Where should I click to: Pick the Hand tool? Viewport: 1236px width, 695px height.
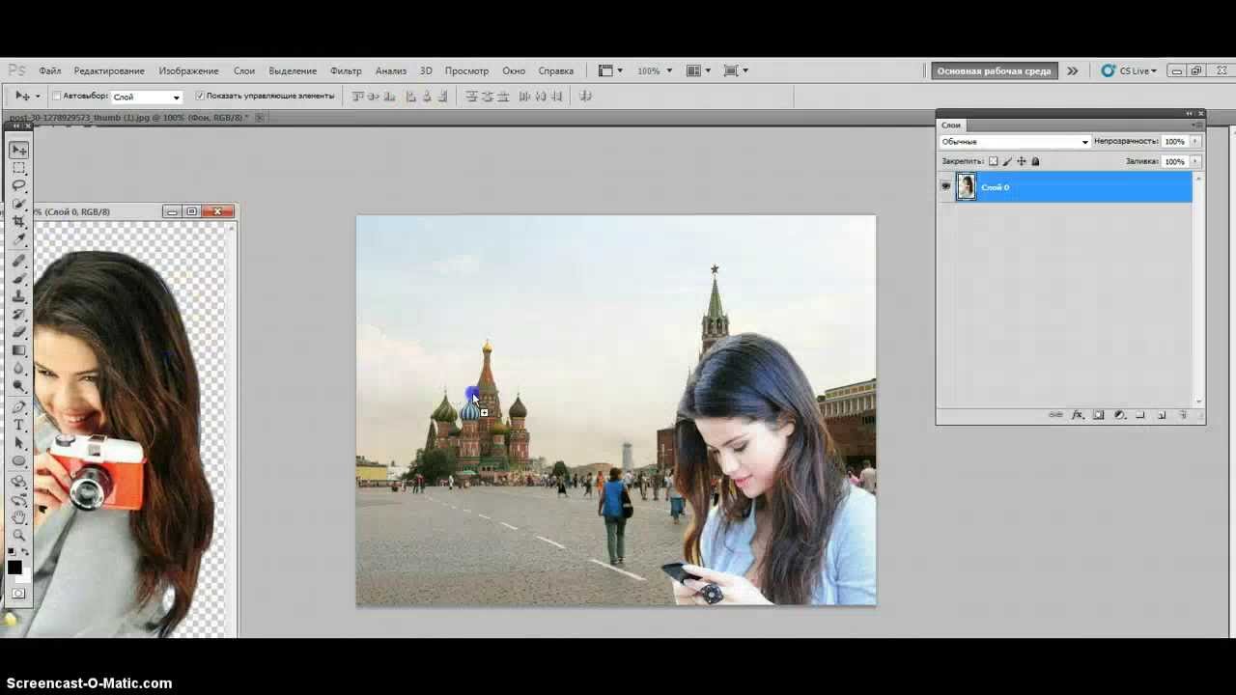tap(18, 517)
